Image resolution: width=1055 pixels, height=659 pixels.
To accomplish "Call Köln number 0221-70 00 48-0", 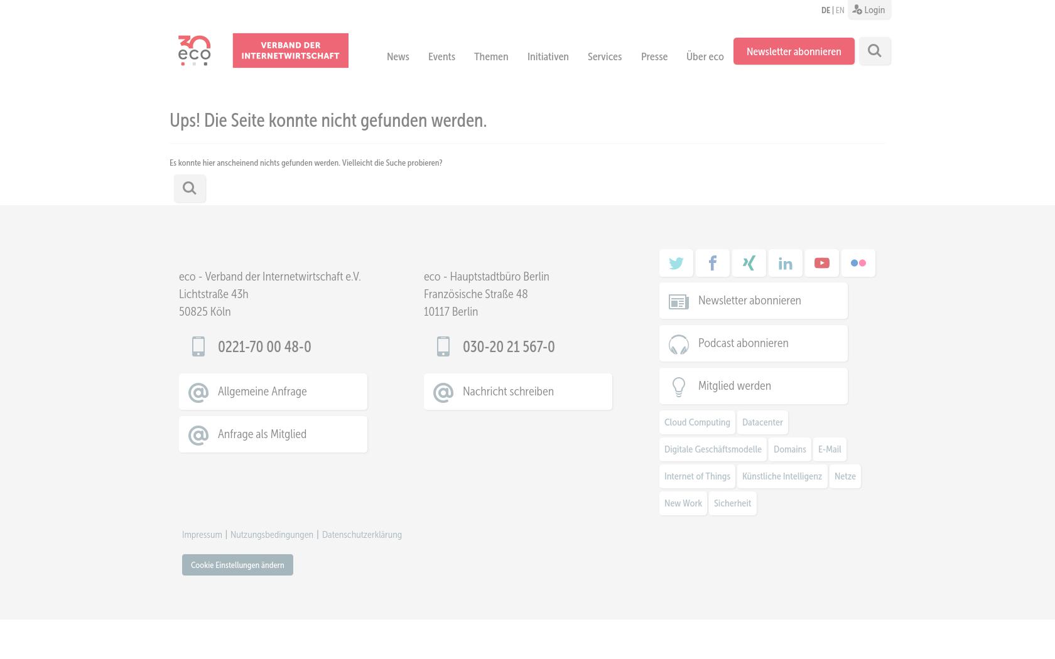I will click(264, 346).
